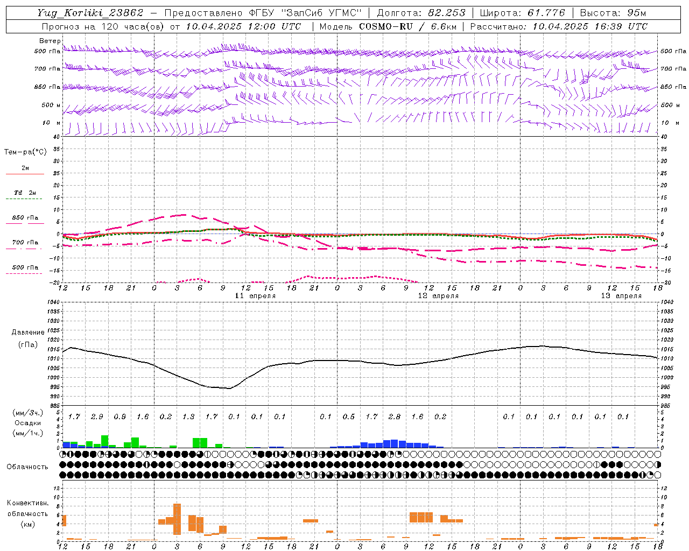Click 700 гПа in the temperature legend

pyautogui.click(x=25, y=243)
